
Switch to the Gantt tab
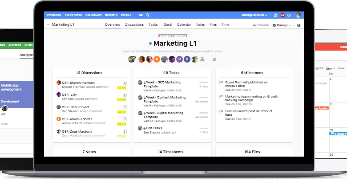coord(167,25)
